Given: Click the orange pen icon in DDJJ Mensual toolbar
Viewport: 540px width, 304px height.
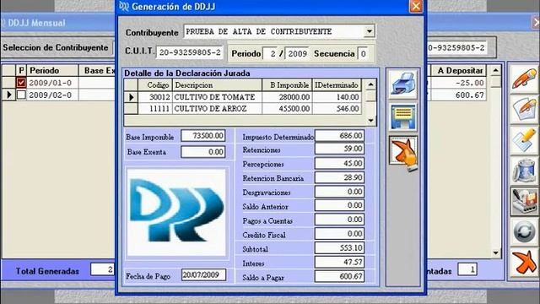Looking at the screenshot, I should pyautogui.click(x=524, y=79).
